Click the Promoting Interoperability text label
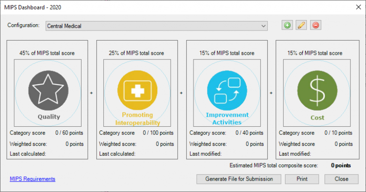The width and height of the screenshot is (366, 192). (137, 119)
